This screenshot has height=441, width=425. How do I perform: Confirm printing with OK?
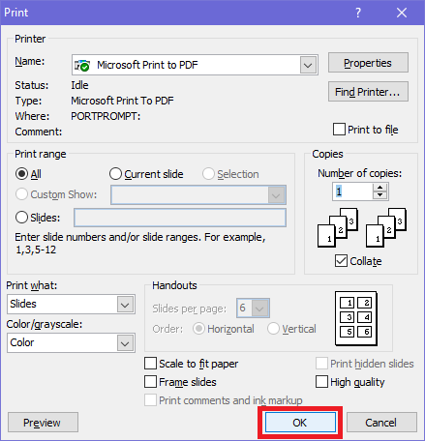(300, 423)
